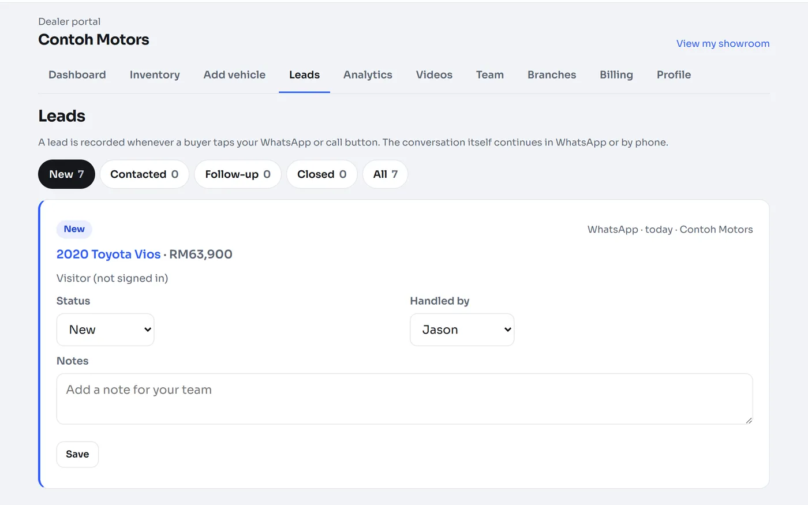The width and height of the screenshot is (808, 505).
Task: Open the Handled by dropdown
Action: click(462, 330)
